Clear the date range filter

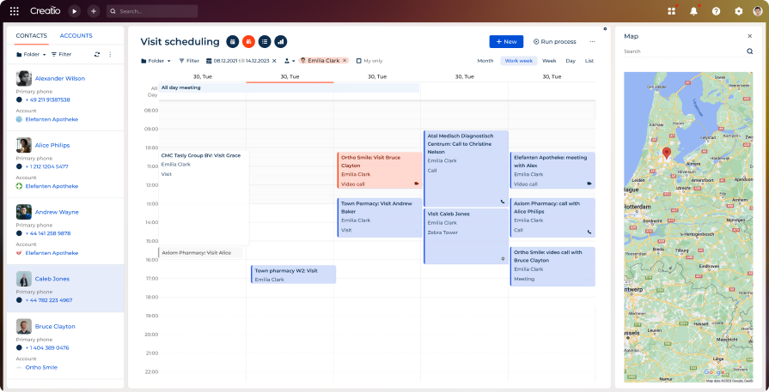point(274,61)
